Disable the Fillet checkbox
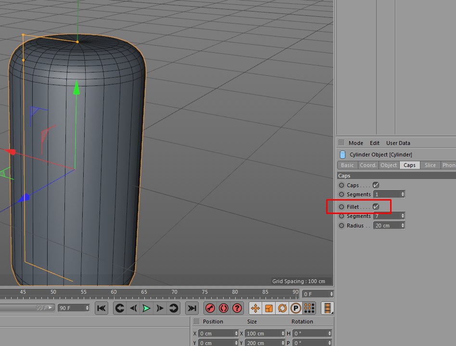Viewport: 456px width, 346px height. coord(376,207)
